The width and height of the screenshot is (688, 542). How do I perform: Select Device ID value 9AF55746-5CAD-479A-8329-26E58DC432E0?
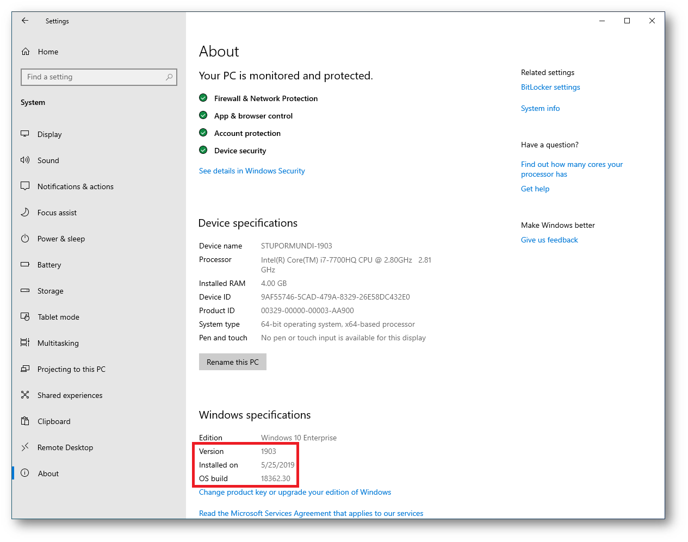336,297
